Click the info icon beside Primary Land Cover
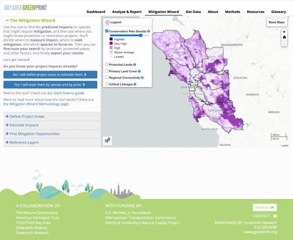This screenshot has width=293, height=240. 139,71
